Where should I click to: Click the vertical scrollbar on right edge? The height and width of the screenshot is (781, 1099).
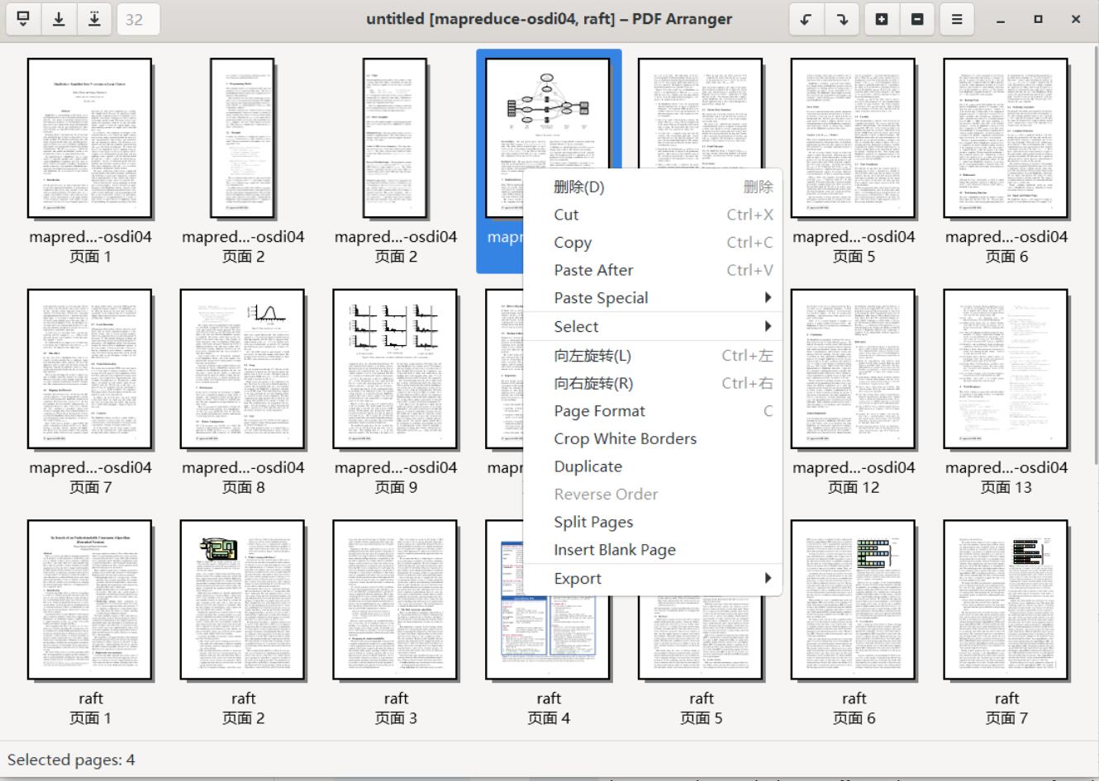click(x=1095, y=248)
